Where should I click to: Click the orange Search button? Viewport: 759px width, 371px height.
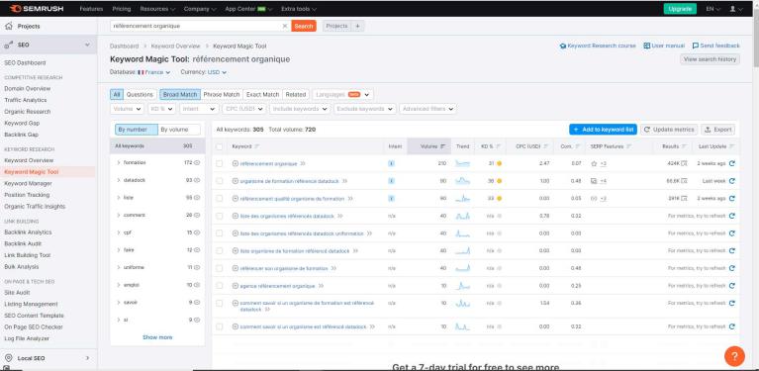[x=304, y=26]
